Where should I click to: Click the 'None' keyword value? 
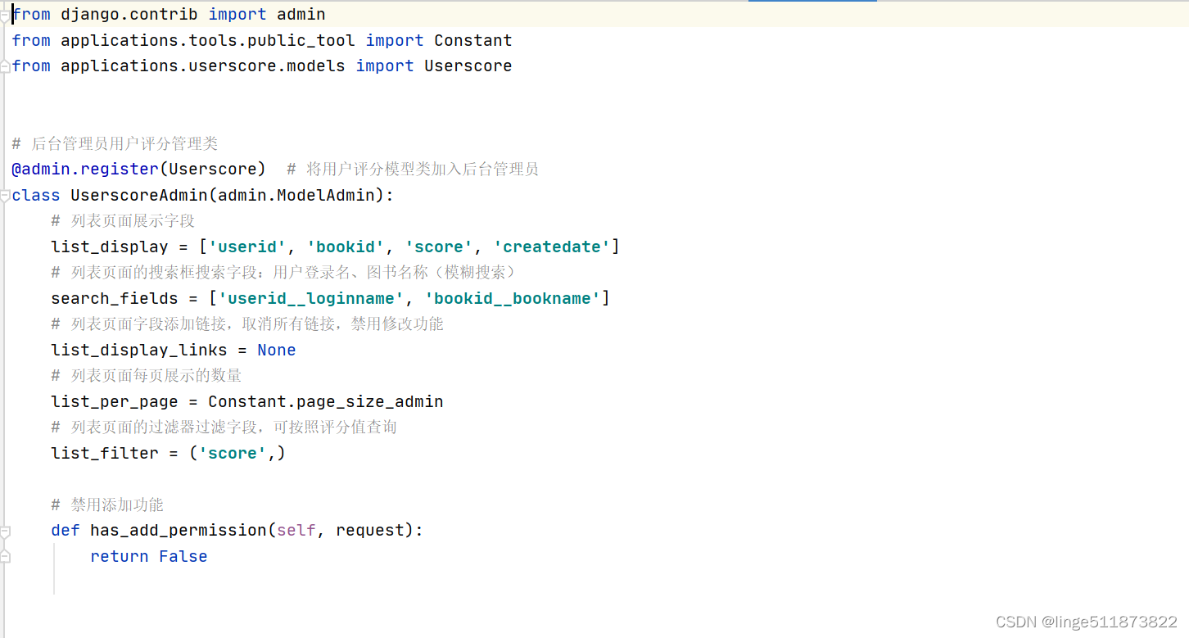click(x=276, y=350)
